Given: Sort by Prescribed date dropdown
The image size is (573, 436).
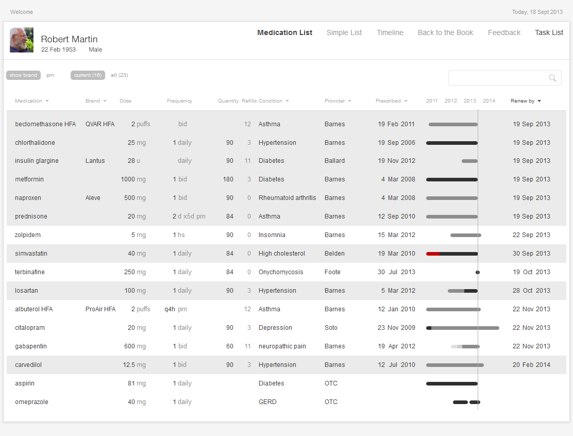Looking at the screenshot, I should pyautogui.click(x=406, y=101).
